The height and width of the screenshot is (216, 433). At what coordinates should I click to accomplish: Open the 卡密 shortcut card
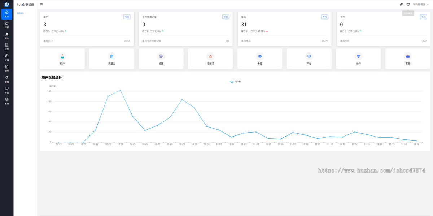click(260, 59)
